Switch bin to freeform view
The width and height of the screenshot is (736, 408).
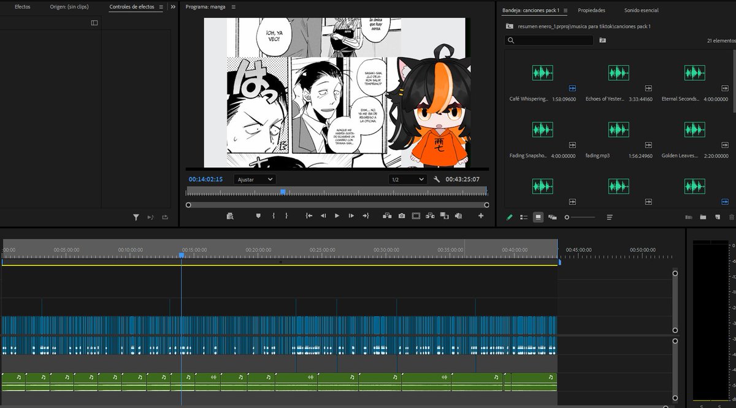[553, 217]
